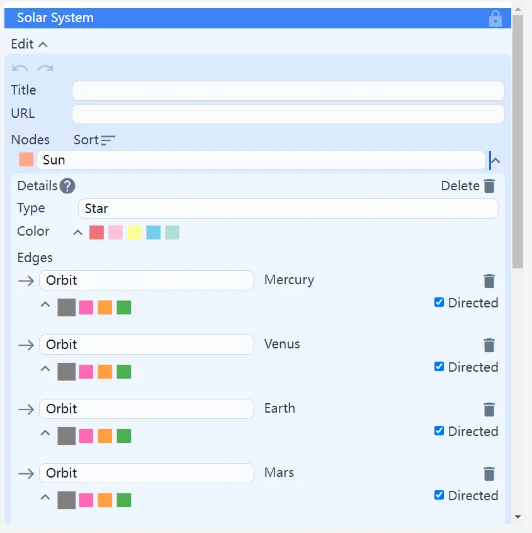This screenshot has width=532, height=533.
Task: Remove the Earth edge via trash icon
Action: [489, 410]
